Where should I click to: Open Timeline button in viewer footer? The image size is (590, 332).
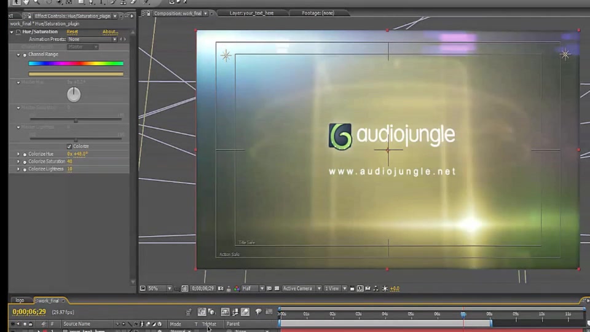368,288
